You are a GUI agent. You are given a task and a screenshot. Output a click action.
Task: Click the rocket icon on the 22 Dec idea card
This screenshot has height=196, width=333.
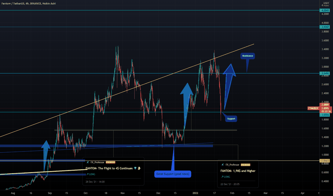[x=223, y=165]
